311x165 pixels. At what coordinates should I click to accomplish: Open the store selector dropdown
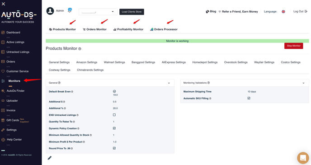pyautogui.click(x=98, y=12)
